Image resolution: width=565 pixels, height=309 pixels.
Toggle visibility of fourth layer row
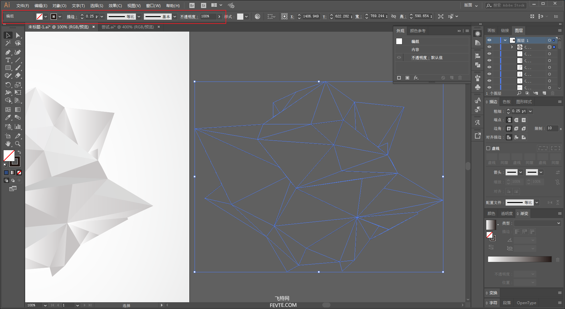tap(489, 61)
